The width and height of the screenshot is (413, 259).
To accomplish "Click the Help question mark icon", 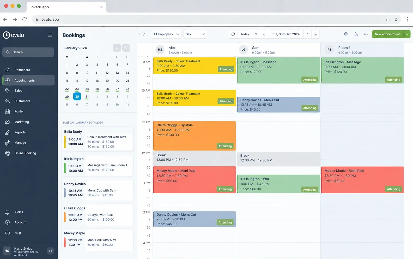I will 8,233.
